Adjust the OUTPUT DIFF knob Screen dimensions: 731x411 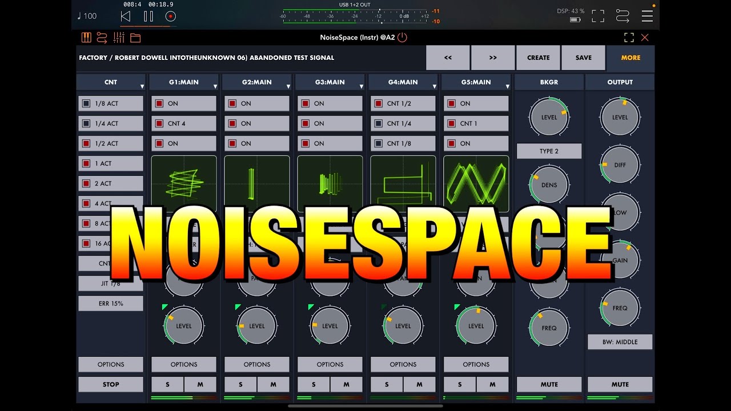coord(620,165)
